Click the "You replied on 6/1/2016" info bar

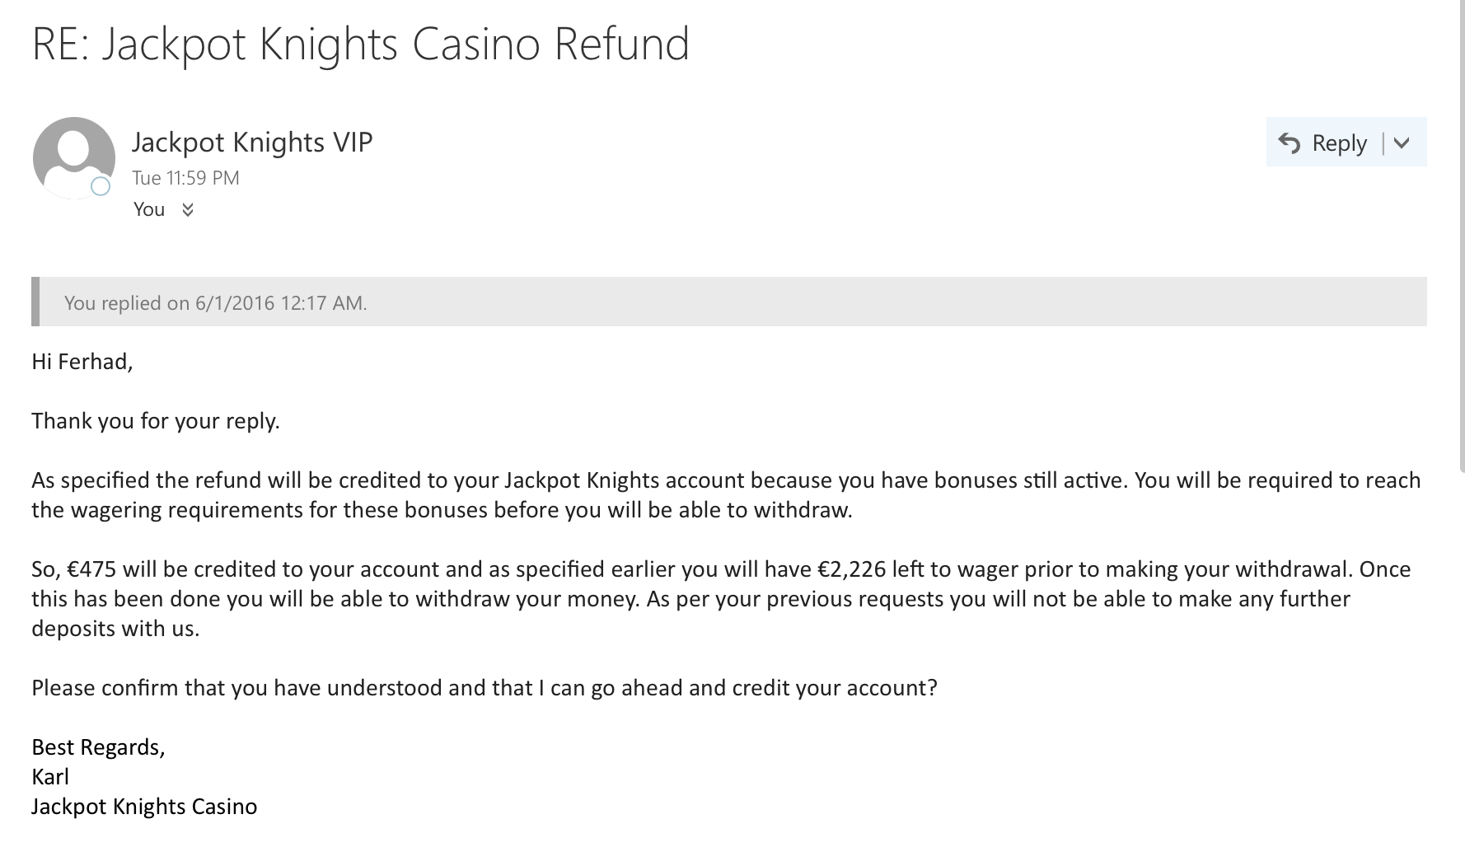[x=729, y=302]
